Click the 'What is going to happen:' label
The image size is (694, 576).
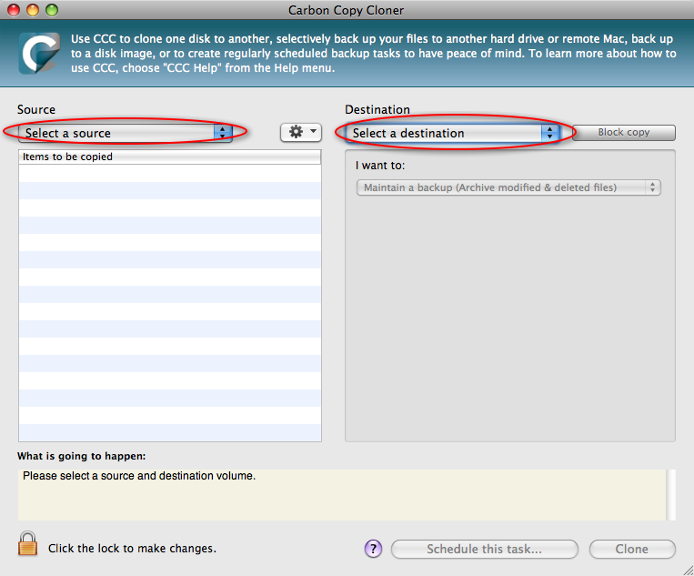click(x=82, y=456)
